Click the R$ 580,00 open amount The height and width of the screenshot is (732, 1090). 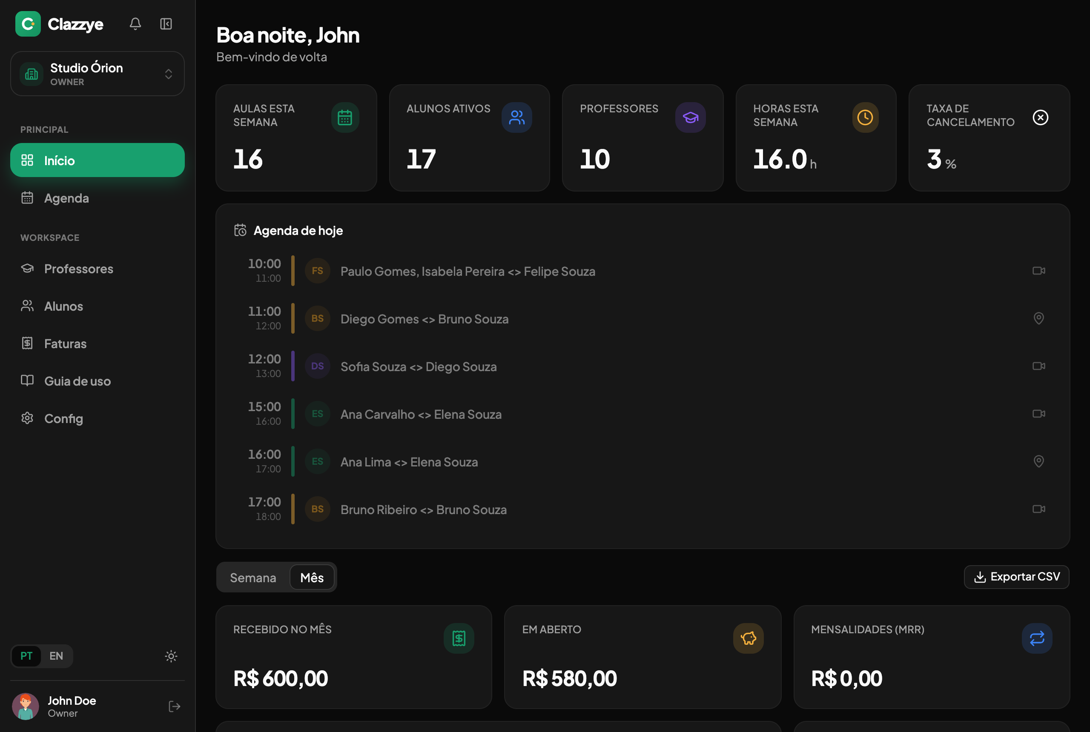pyautogui.click(x=570, y=678)
